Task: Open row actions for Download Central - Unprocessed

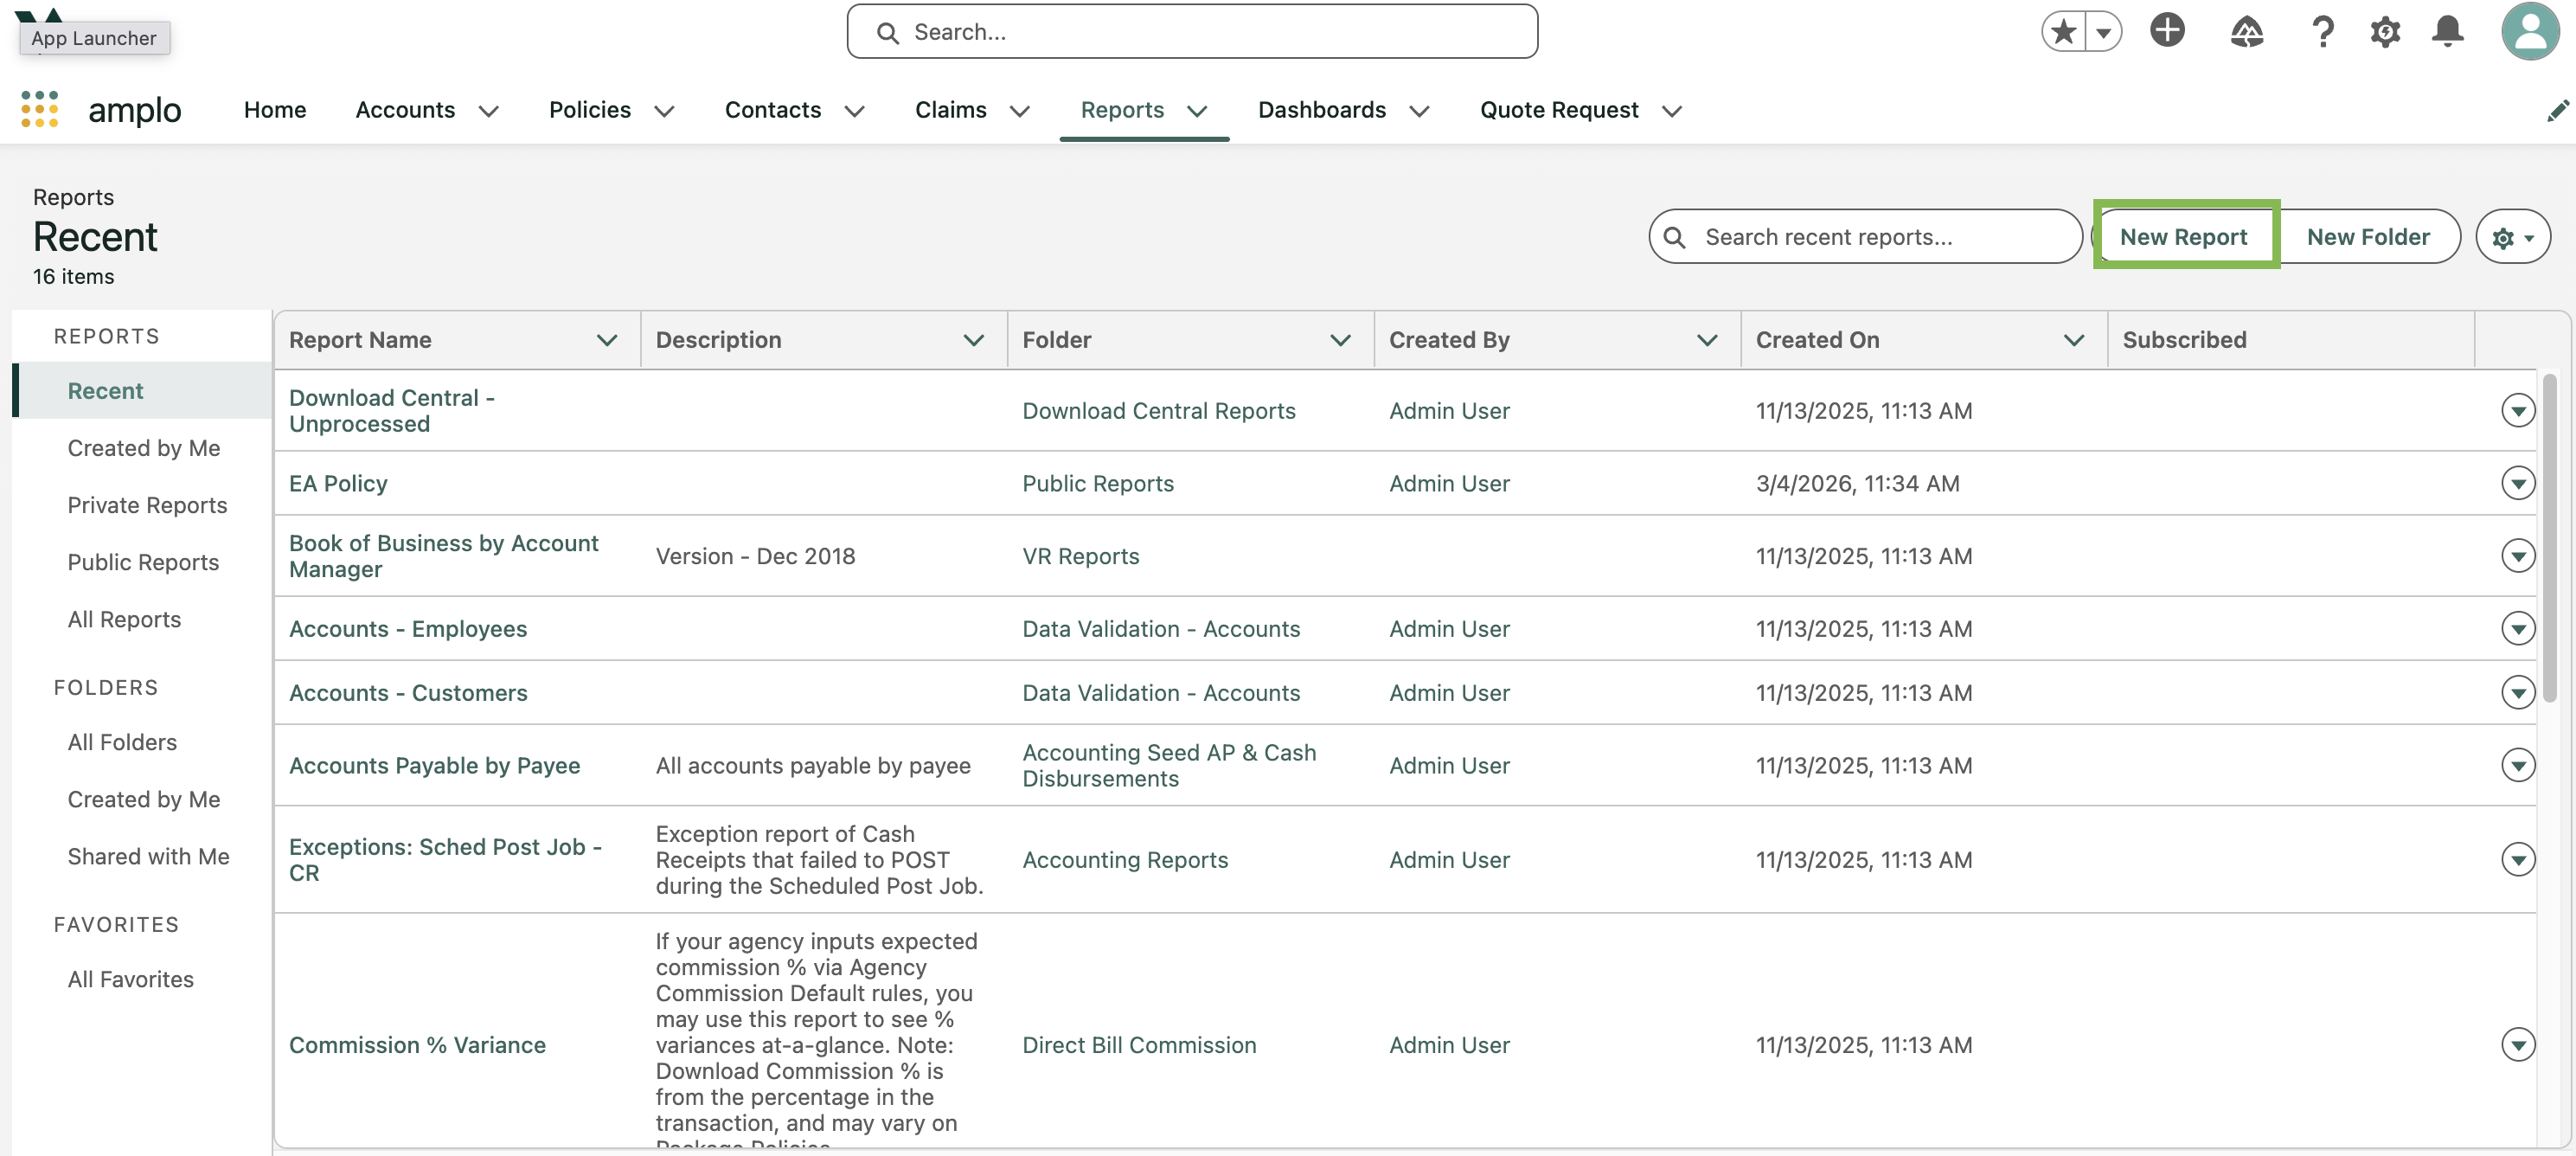Action: 2517,410
